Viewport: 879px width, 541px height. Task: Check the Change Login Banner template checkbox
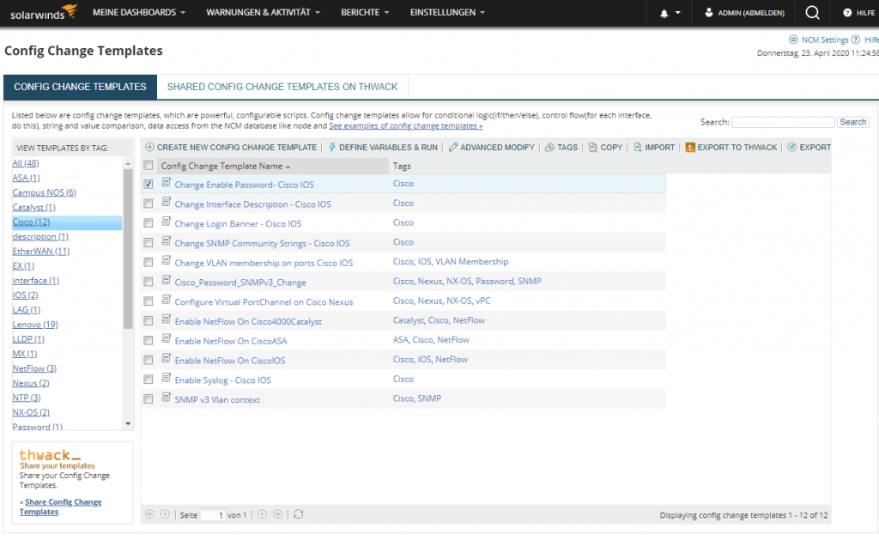[x=149, y=223]
